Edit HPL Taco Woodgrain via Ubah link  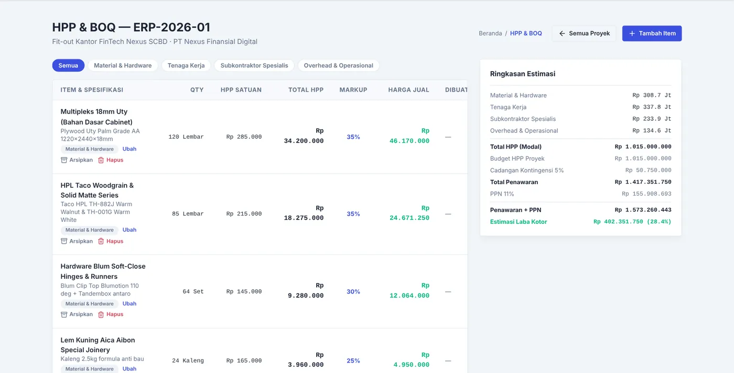(x=129, y=230)
